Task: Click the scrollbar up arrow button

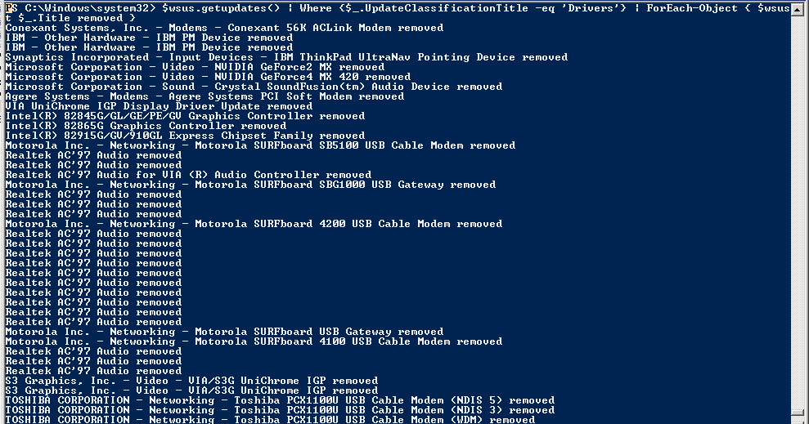Action: (x=796, y=7)
